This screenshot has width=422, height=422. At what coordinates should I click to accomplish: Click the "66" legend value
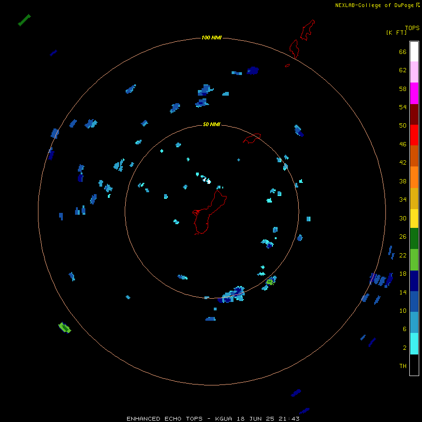[403, 52]
